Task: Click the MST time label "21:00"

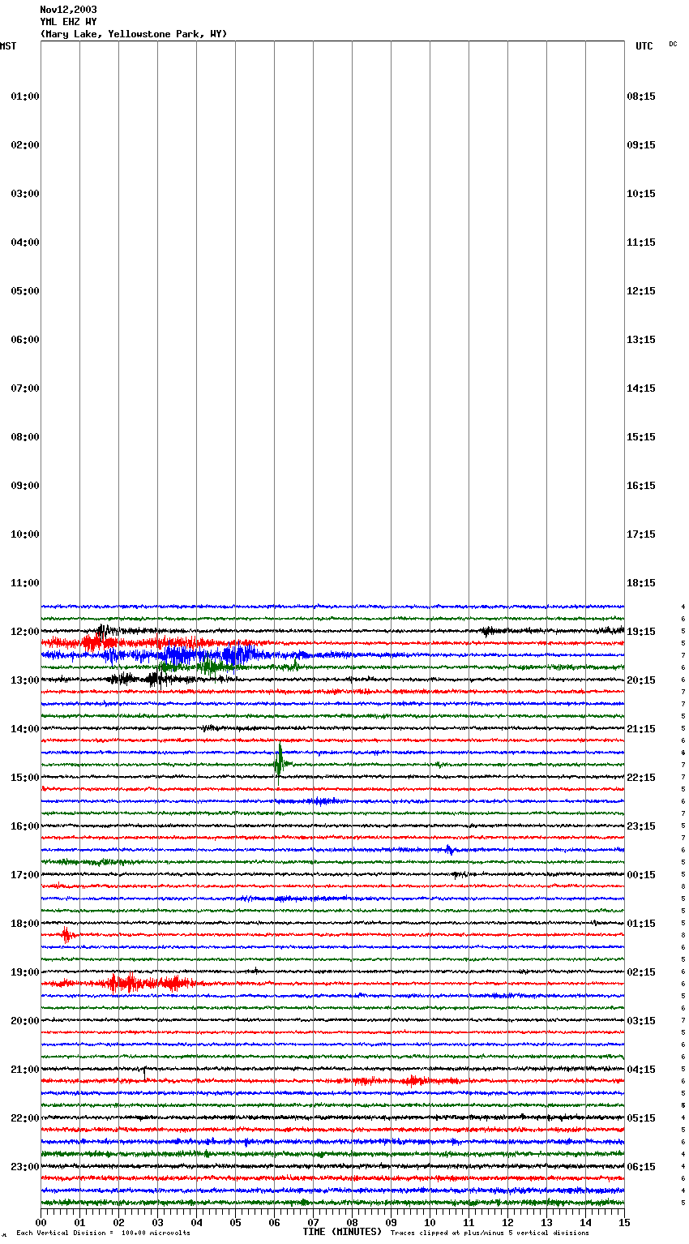Action: point(25,1070)
